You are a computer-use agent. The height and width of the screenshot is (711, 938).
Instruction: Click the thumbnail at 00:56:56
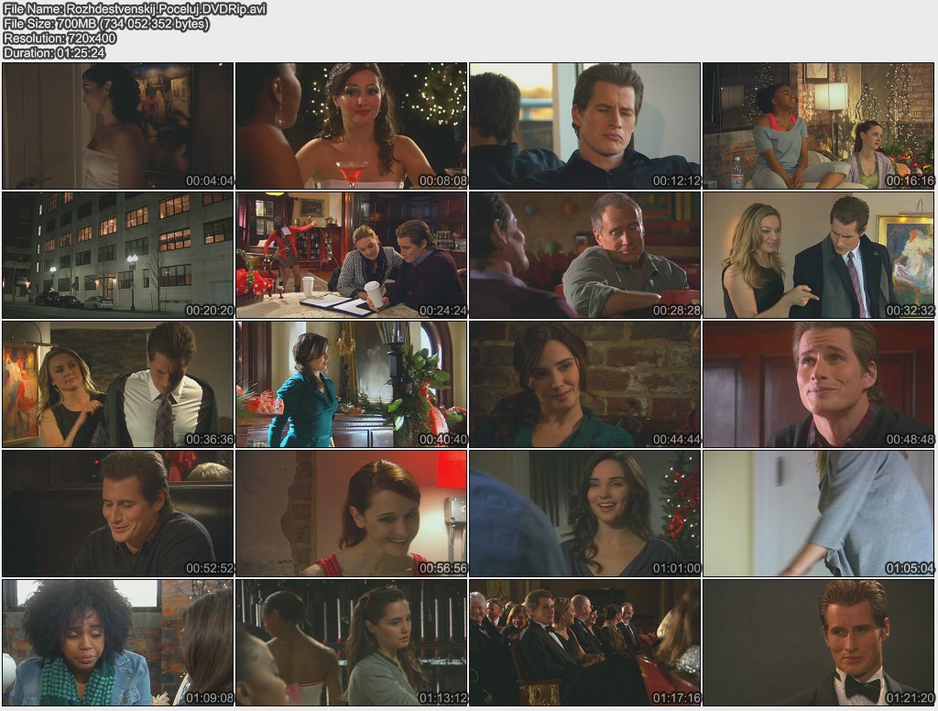(352, 513)
